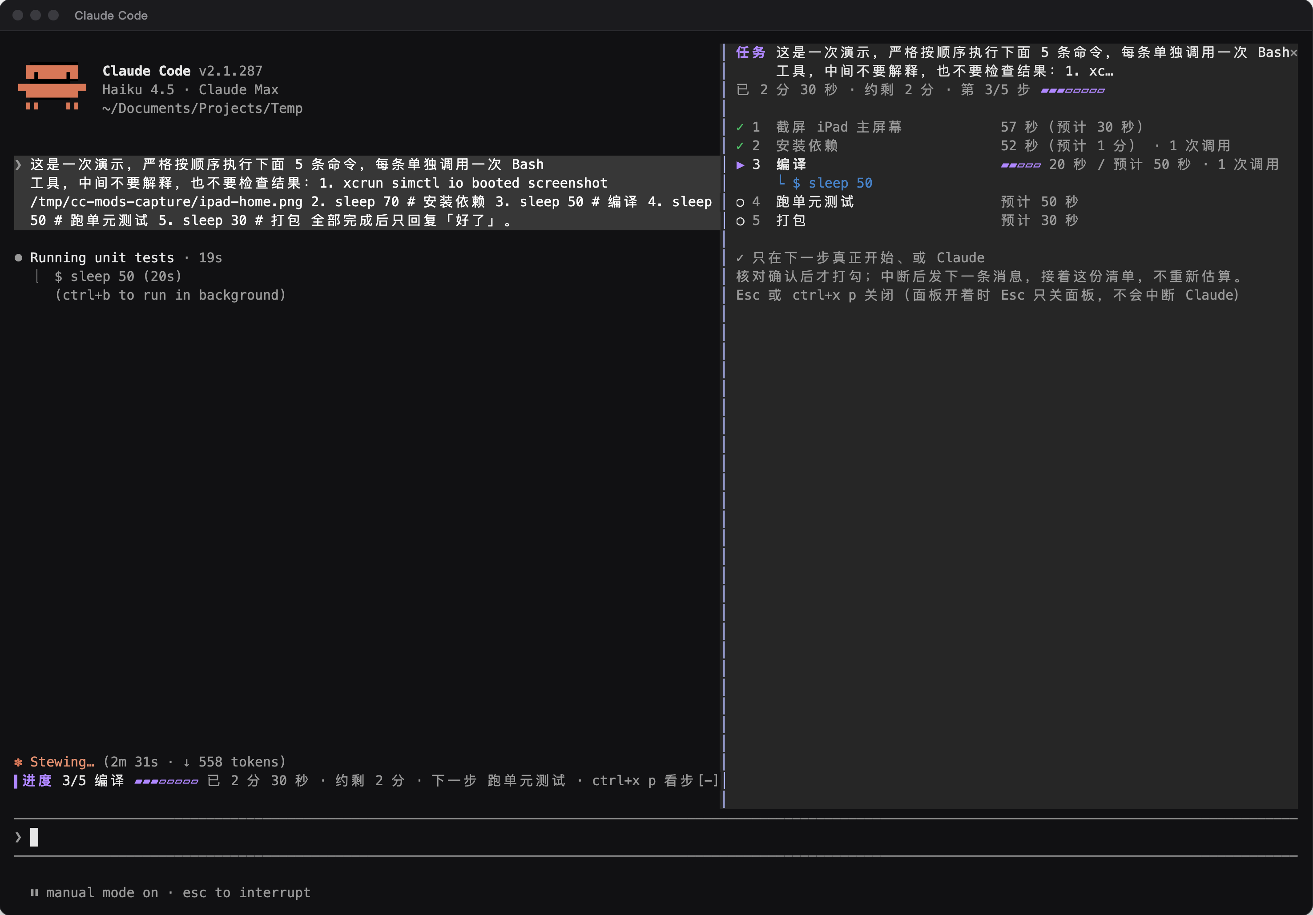The width and height of the screenshot is (1313, 915).
Task: Click the green checkmark beside 安装依赖
Action: (x=740, y=146)
